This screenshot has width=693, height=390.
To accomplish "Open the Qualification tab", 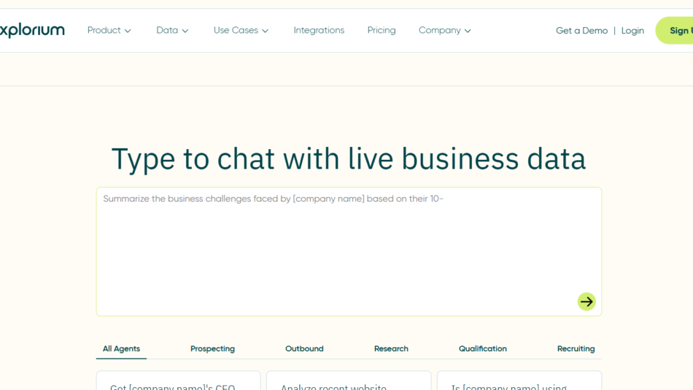I will coord(482,349).
